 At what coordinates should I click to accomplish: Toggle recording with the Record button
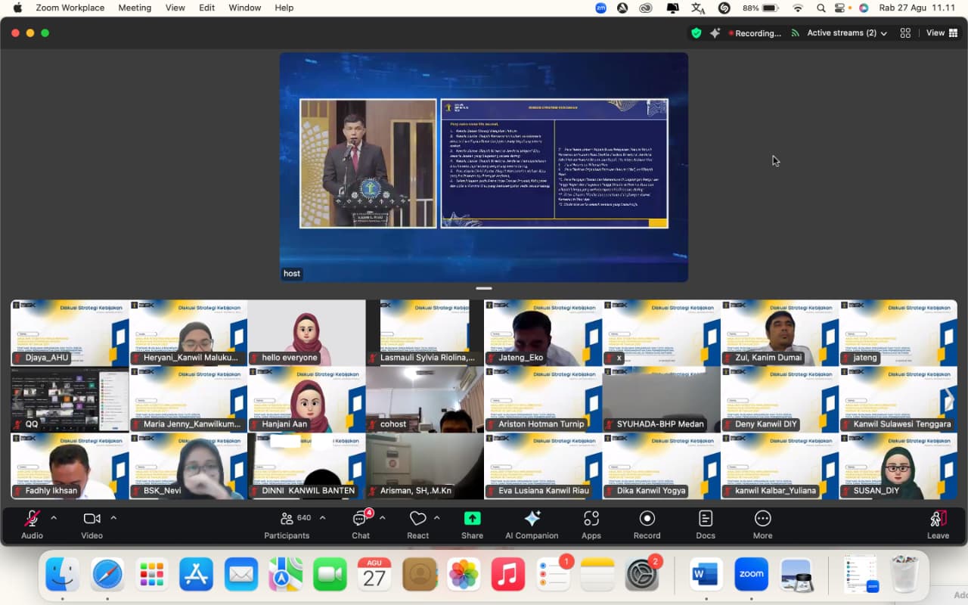pyautogui.click(x=647, y=524)
